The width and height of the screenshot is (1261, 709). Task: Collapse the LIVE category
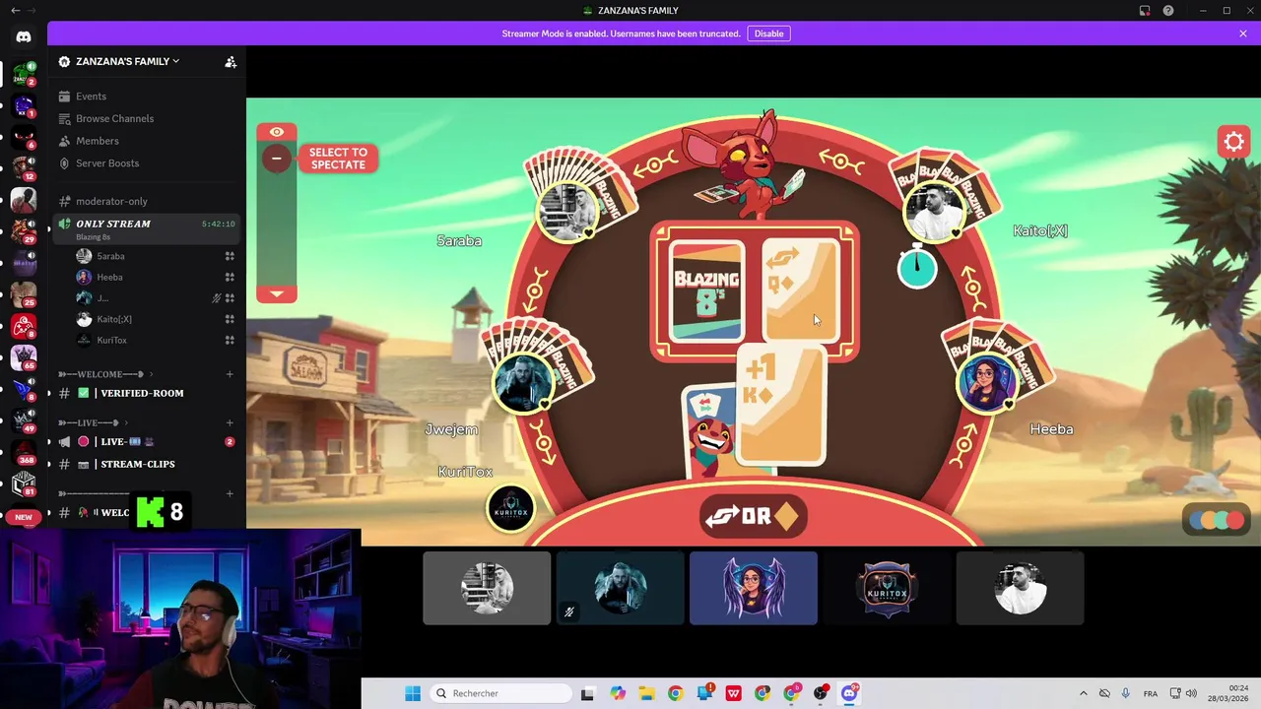click(93, 422)
